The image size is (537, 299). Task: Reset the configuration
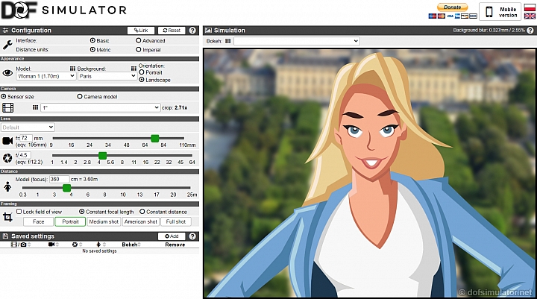click(172, 31)
